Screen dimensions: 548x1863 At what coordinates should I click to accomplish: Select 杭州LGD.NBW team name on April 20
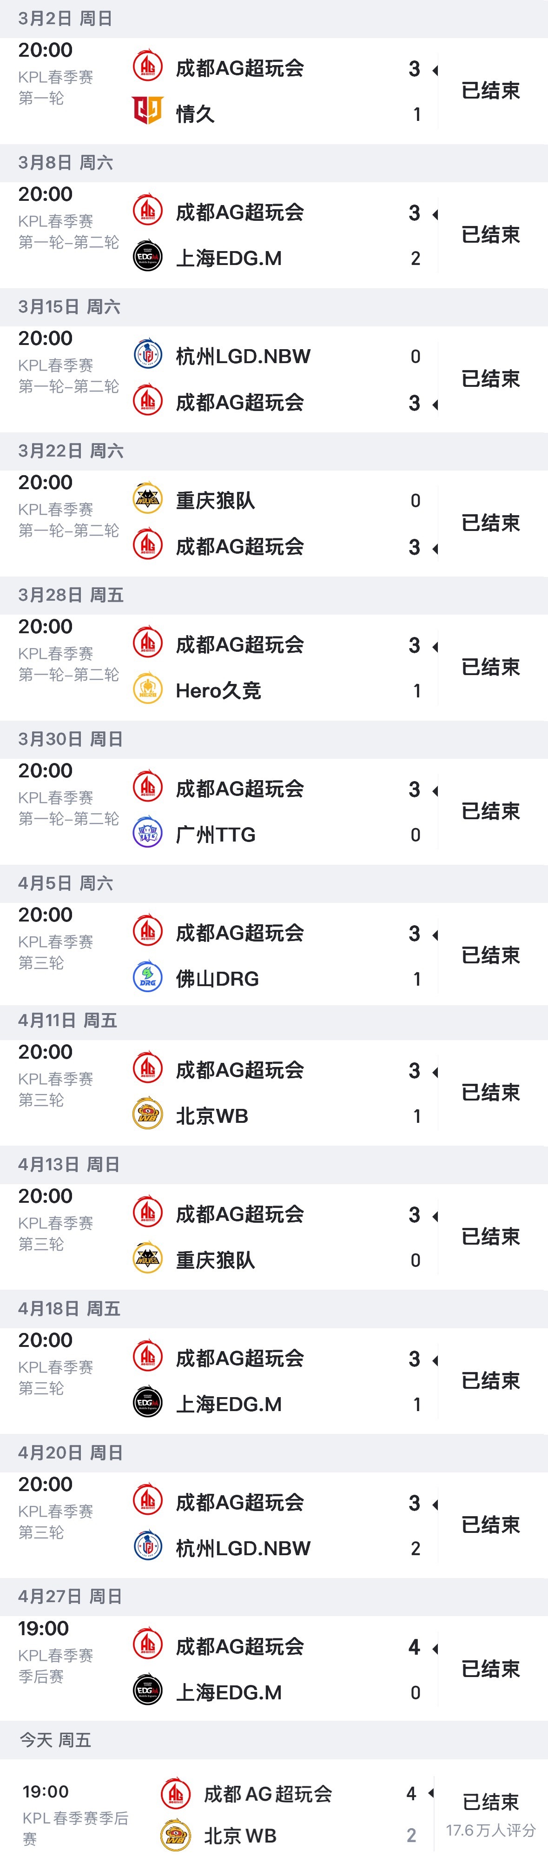[243, 1548]
